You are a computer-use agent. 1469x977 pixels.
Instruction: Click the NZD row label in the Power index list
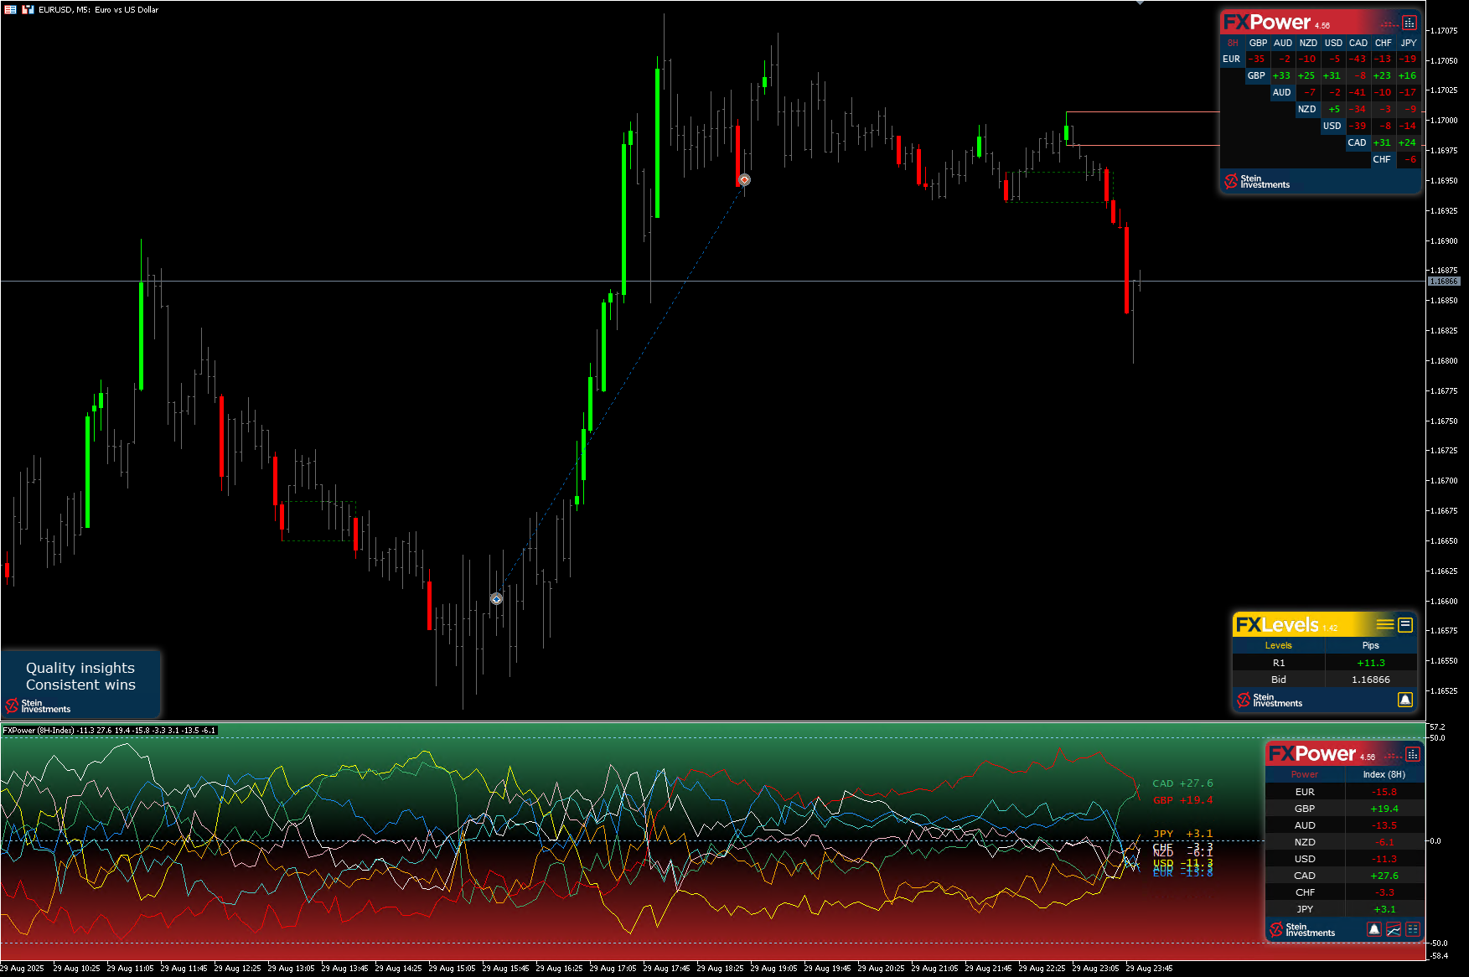tap(1305, 842)
